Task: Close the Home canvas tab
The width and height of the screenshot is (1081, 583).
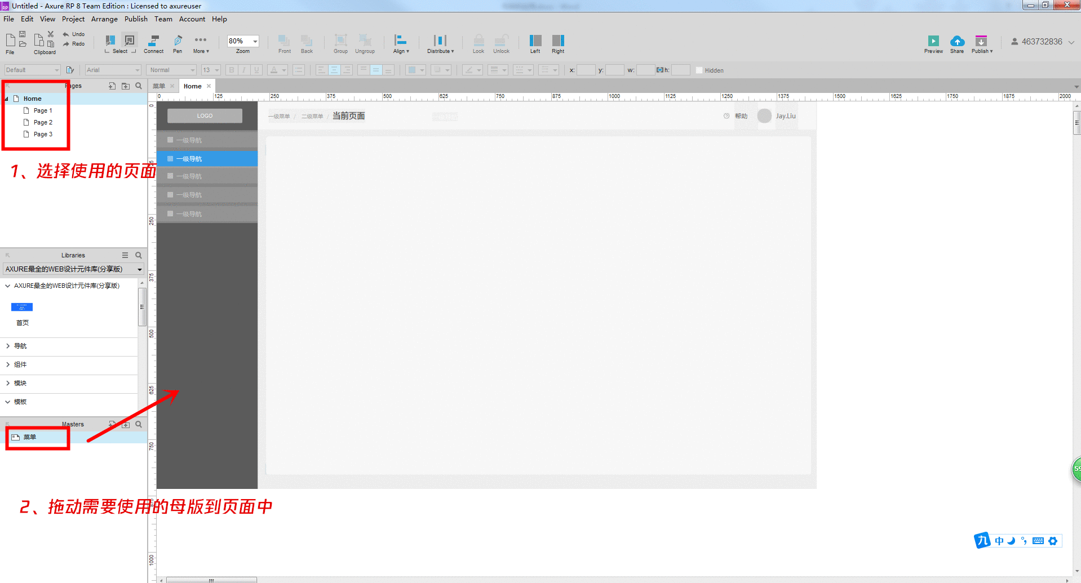Action: [x=209, y=86]
